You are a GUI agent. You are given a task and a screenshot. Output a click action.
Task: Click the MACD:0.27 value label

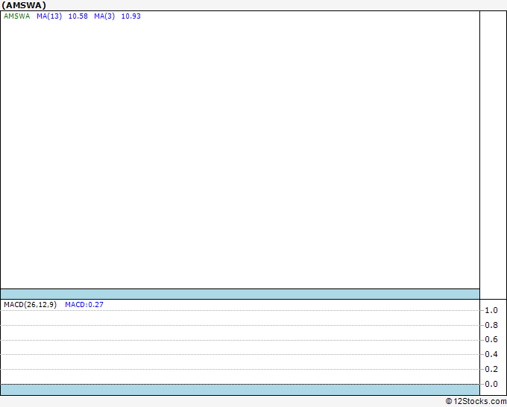84,305
